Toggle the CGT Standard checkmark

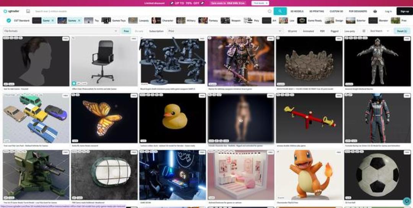(x=9, y=20)
